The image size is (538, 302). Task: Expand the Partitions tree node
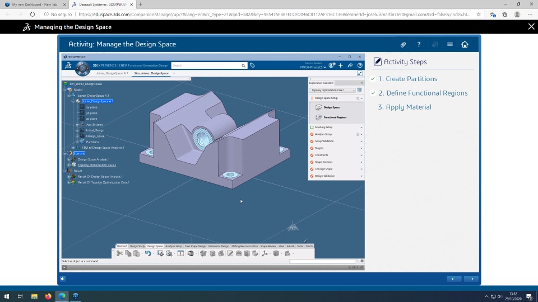pyautogui.click(x=77, y=141)
